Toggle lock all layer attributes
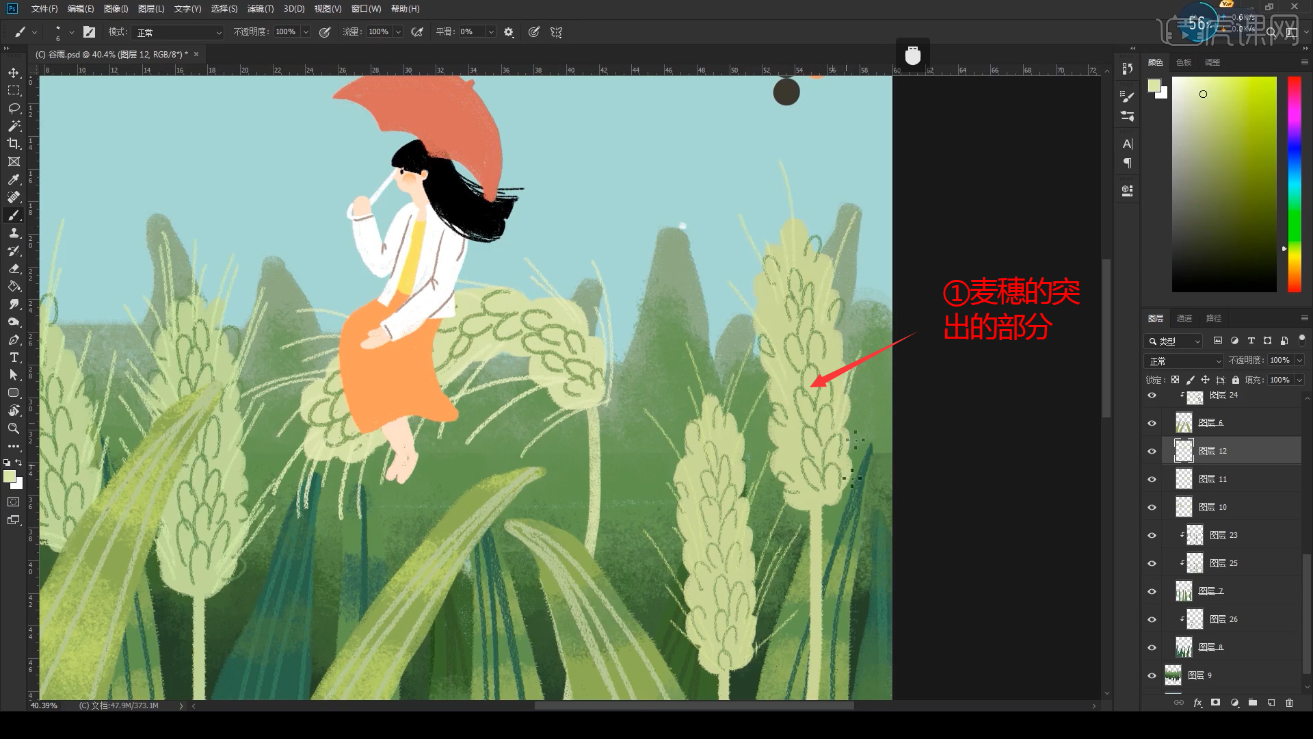 point(1236,380)
